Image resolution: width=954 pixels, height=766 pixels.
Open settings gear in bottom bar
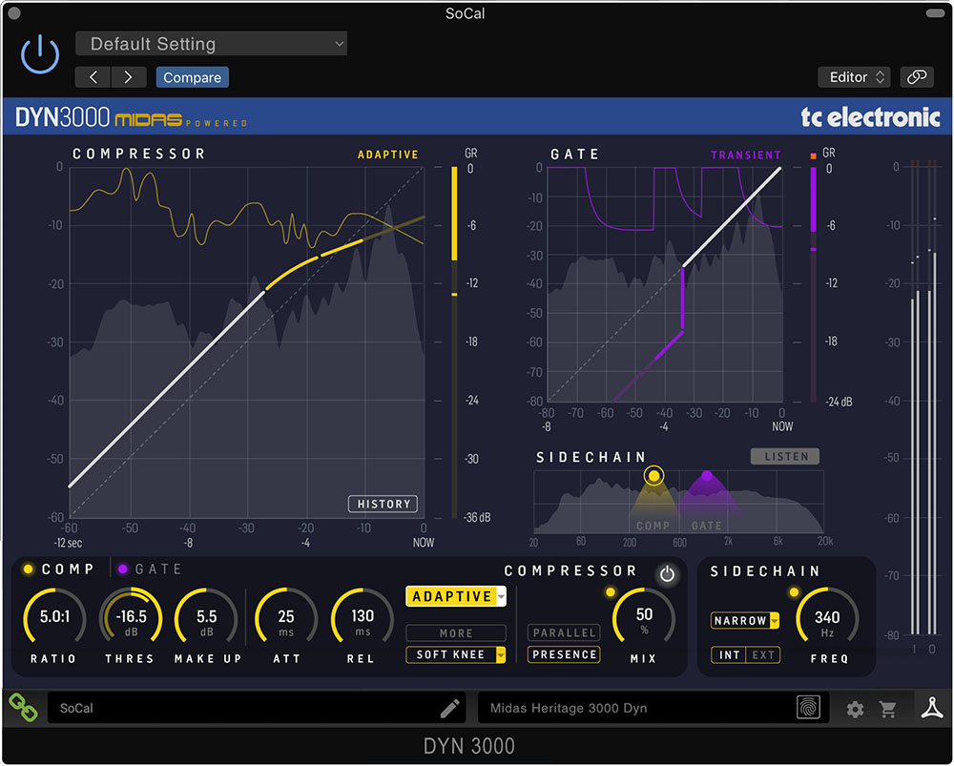(x=855, y=709)
